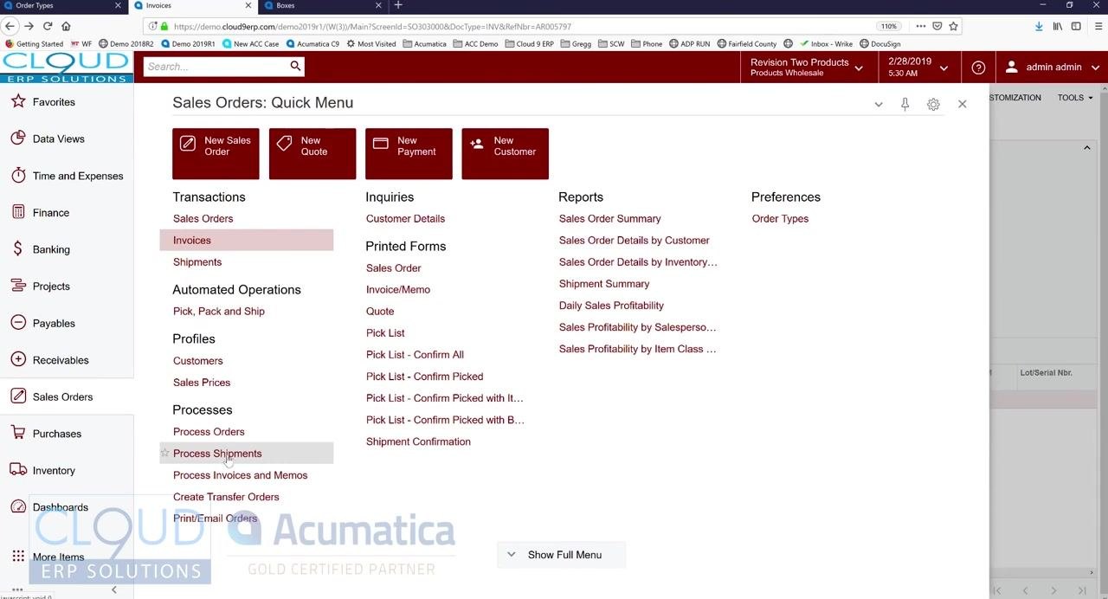Open the Banking workspace

point(51,249)
